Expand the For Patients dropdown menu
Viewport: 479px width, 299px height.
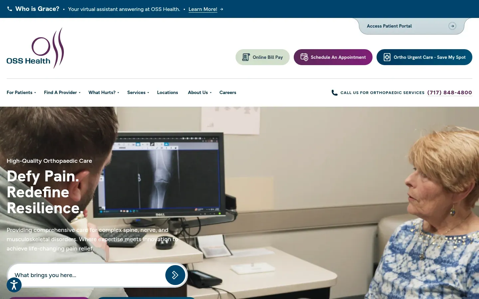[21, 92]
